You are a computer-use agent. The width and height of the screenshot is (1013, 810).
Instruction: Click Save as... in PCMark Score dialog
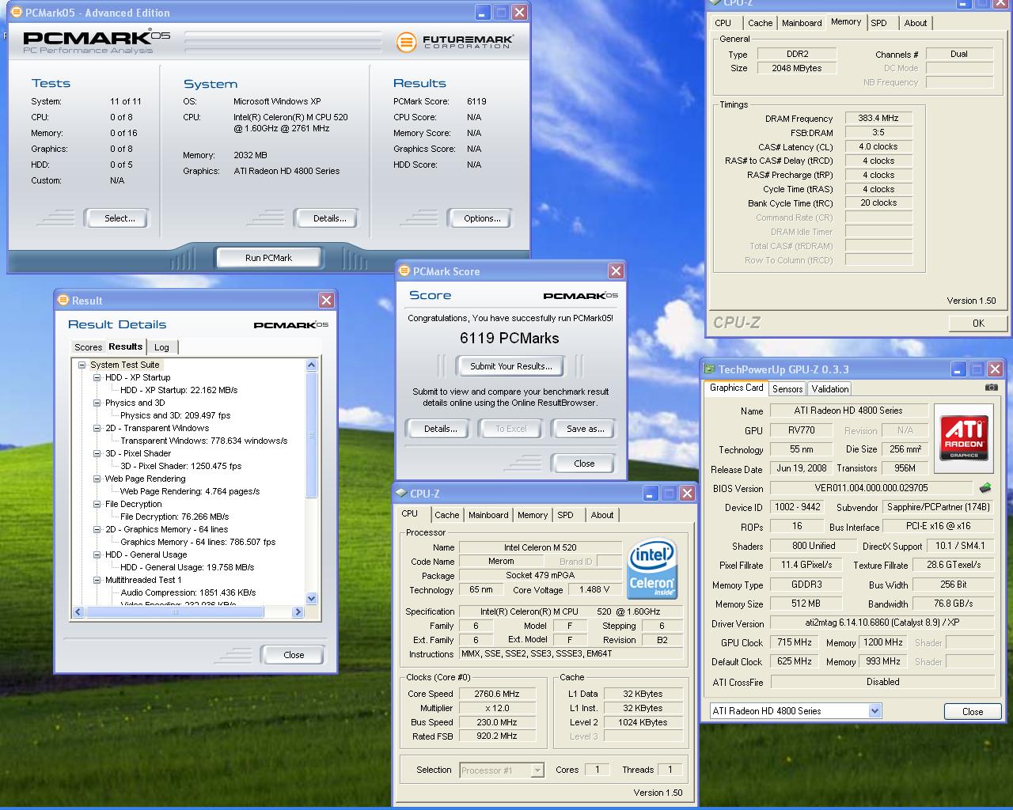[585, 429]
